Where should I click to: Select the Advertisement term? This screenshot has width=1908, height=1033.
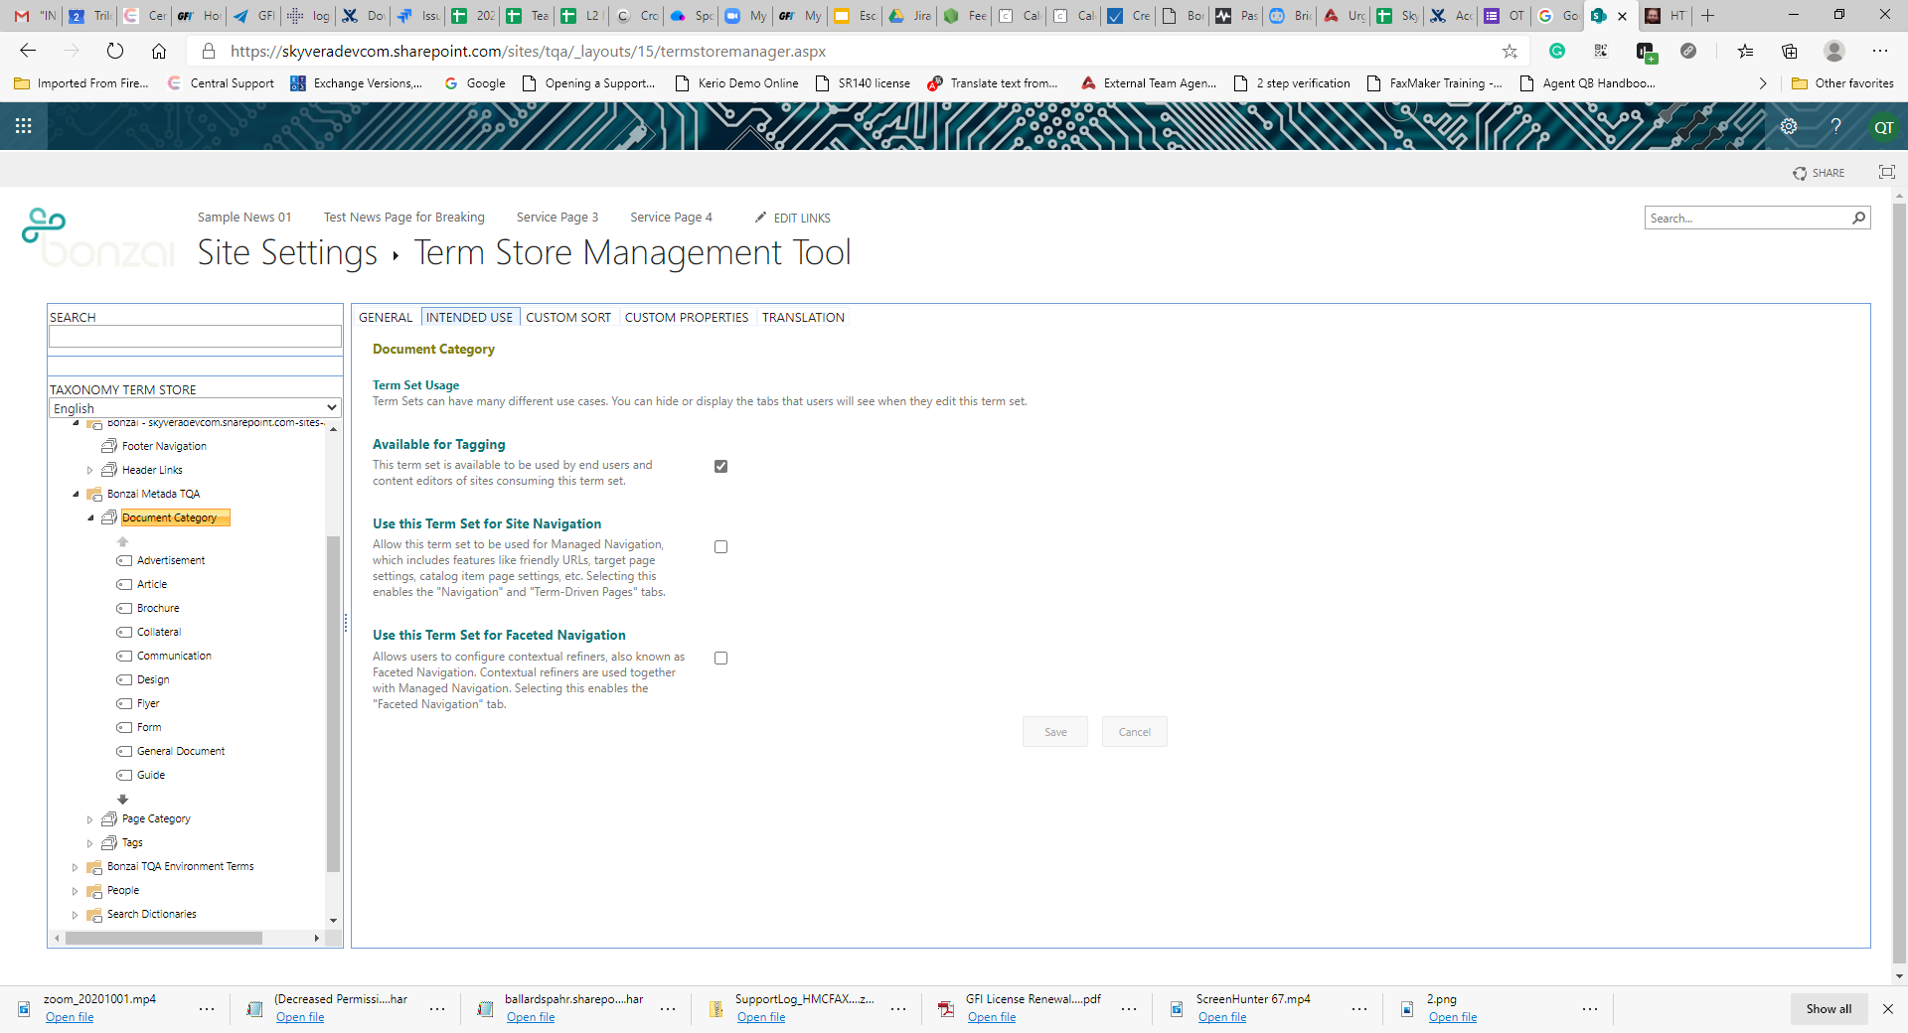(x=171, y=560)
